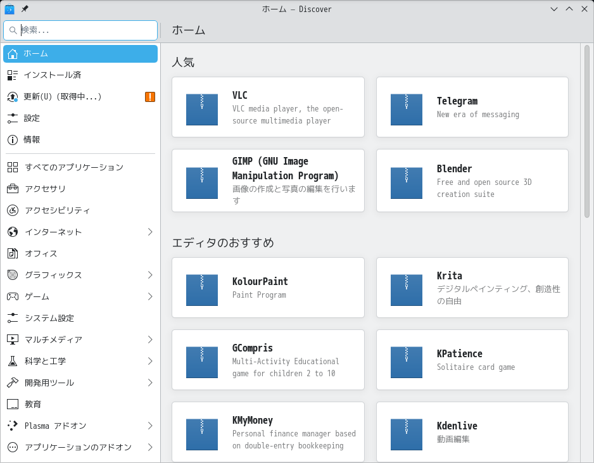Expand the インターネット category chevron

[150, 232]
